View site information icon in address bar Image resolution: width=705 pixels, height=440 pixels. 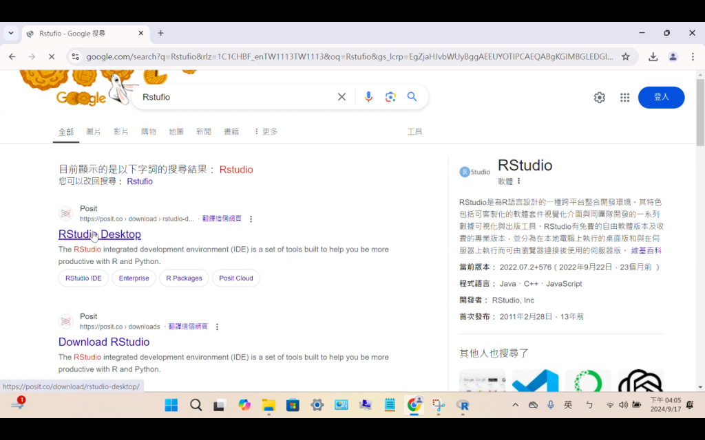pyautogui.click(x=76, y=56)
